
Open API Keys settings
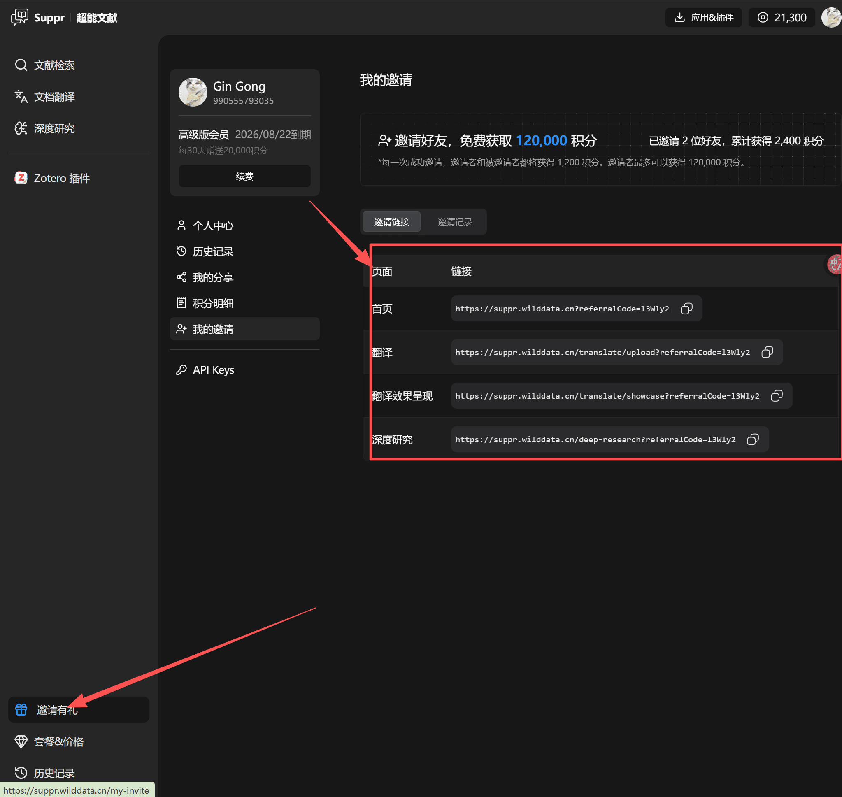213,369
